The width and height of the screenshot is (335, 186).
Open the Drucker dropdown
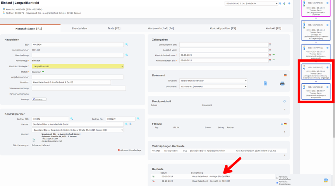click(213, 81)
